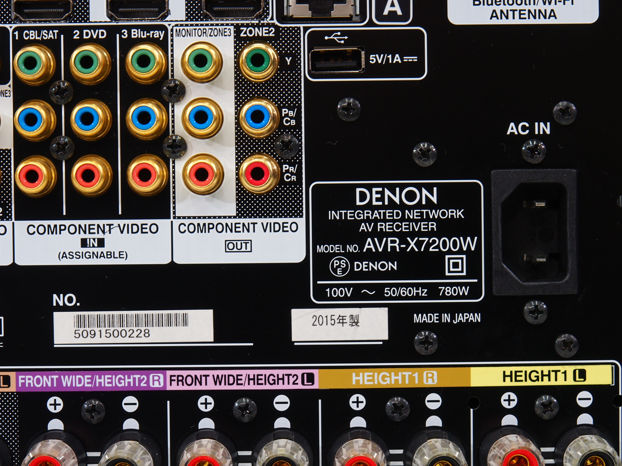
Task: Click the 'MONITOR/ZONE3' label
Action: [203, 33]
